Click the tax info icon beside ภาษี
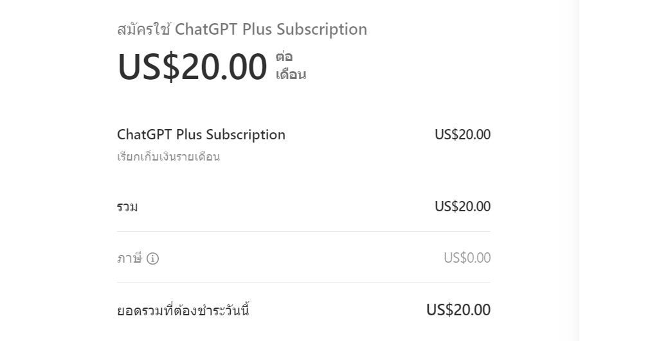The width and height of the screenshot is (650, 341). coord(152,259)
